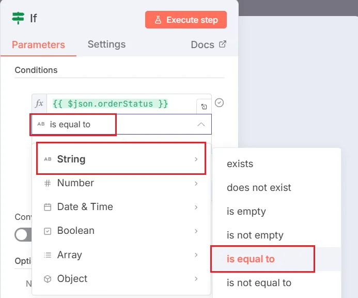Open the Docs link
358x298 pixels.
tap(203, 44)
